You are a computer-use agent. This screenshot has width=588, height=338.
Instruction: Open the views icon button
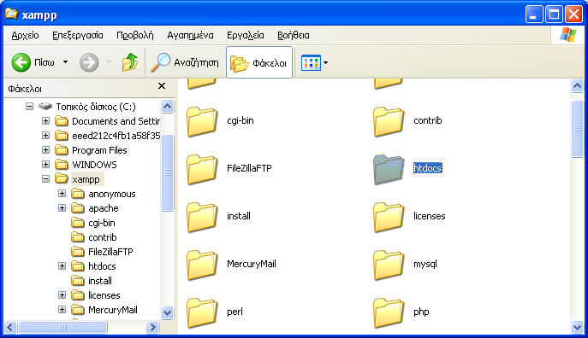point(311,63)
